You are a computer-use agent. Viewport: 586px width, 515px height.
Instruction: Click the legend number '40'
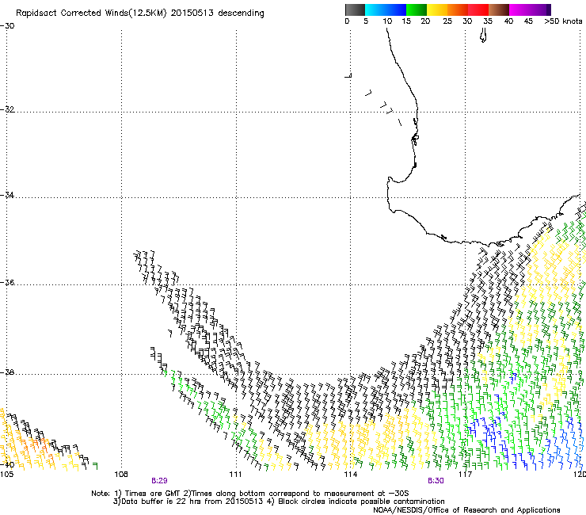point(508,21)
